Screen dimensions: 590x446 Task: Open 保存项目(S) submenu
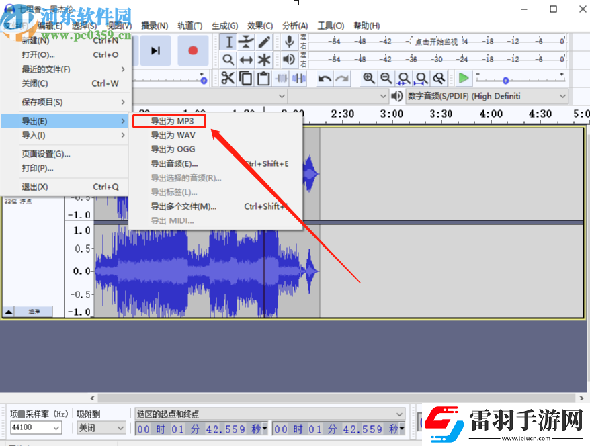(x=65, y=102)
